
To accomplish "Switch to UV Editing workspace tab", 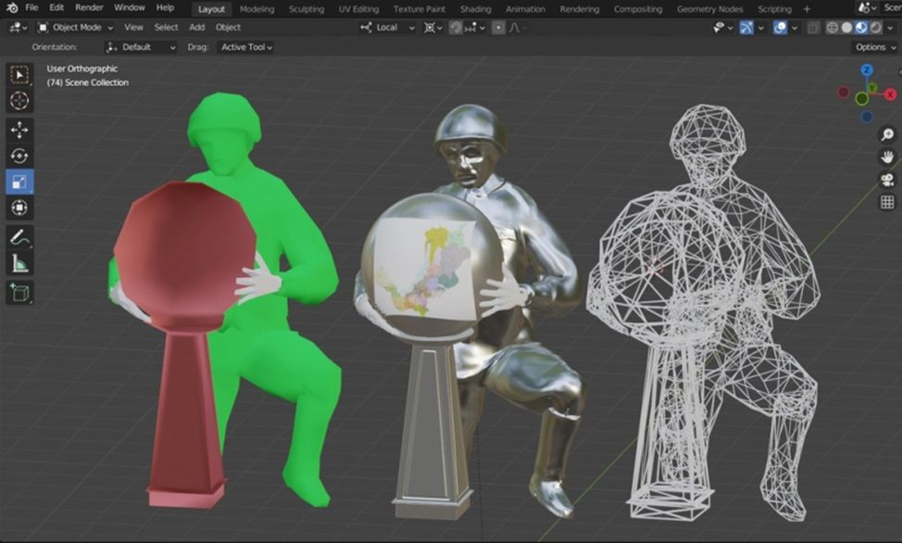I will pyautogui.click(x=358, y=9).
